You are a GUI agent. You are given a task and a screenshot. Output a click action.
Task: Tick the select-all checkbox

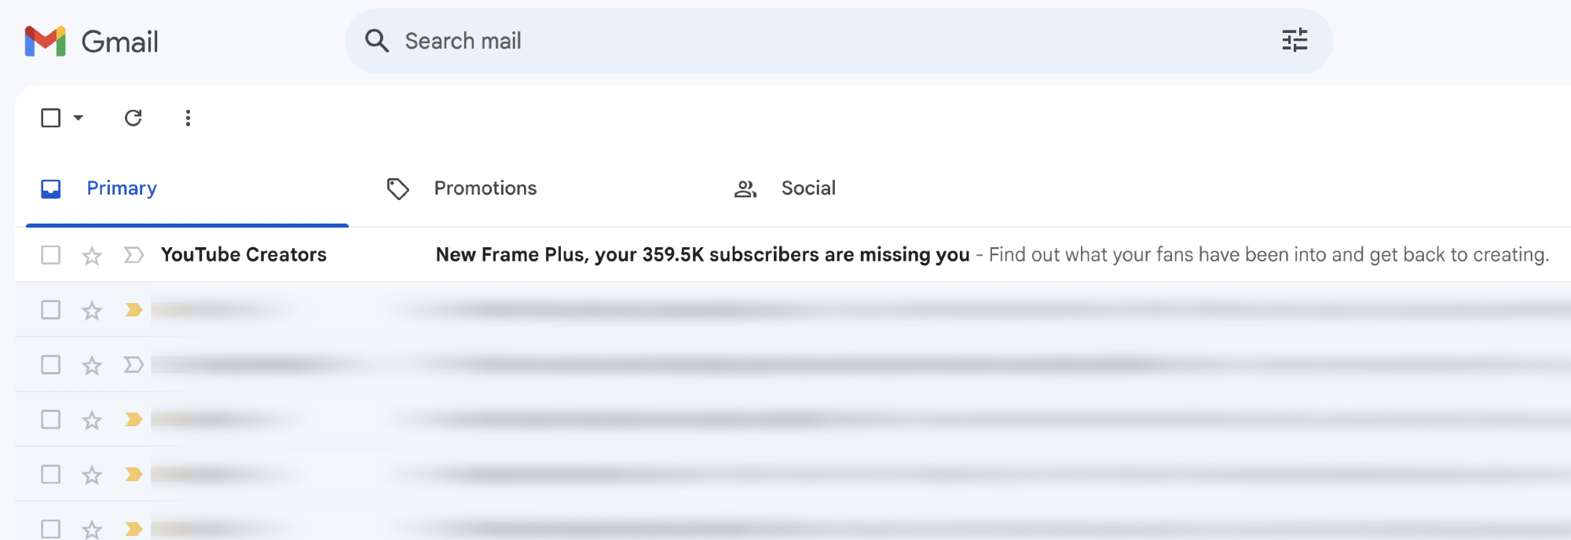point(51,118)
